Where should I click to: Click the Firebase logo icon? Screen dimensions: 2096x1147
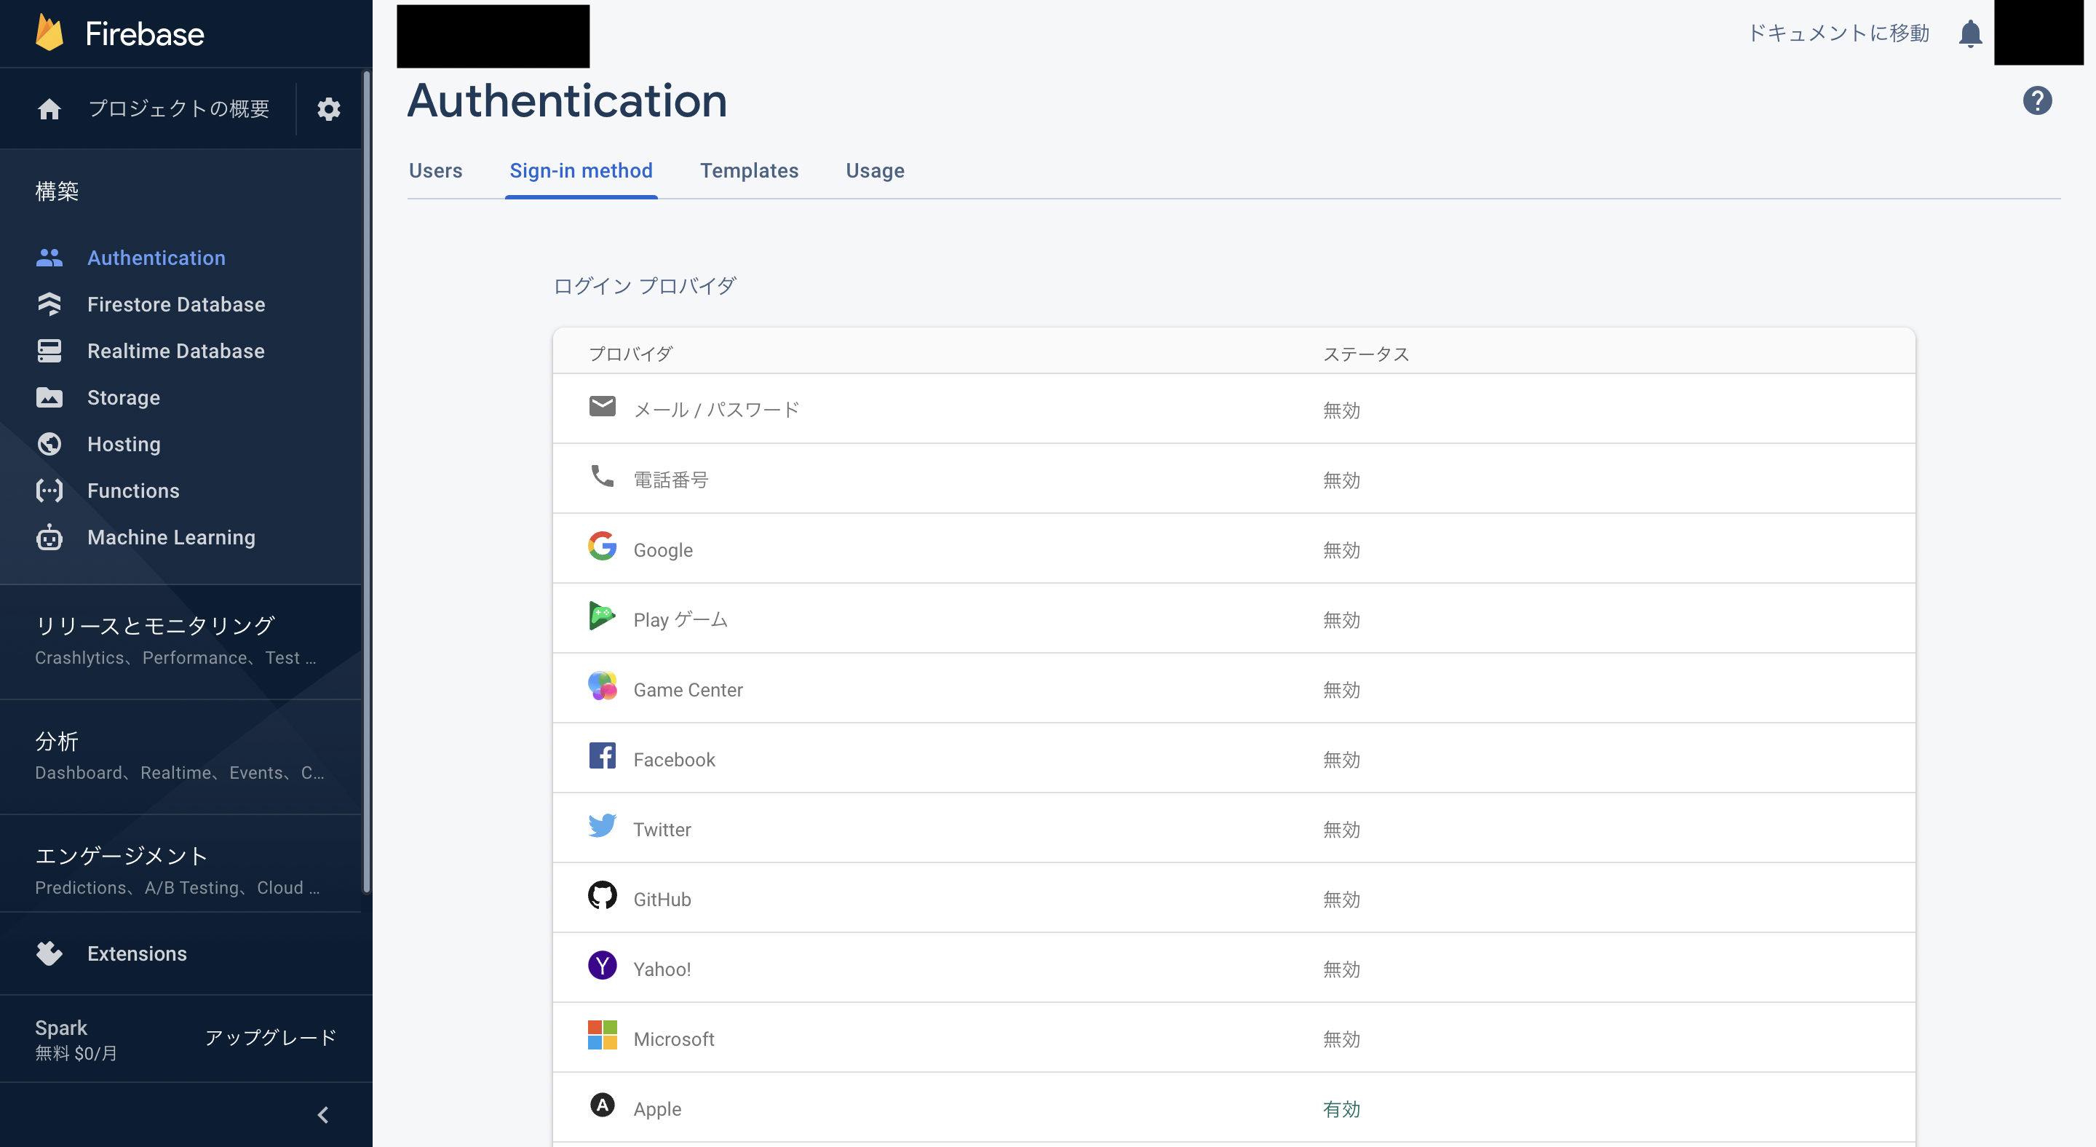click(49, 33)
